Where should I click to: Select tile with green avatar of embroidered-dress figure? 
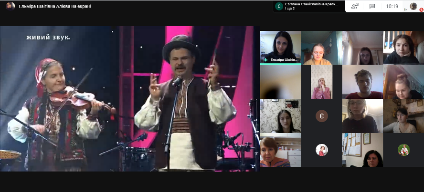click(403, 150)
